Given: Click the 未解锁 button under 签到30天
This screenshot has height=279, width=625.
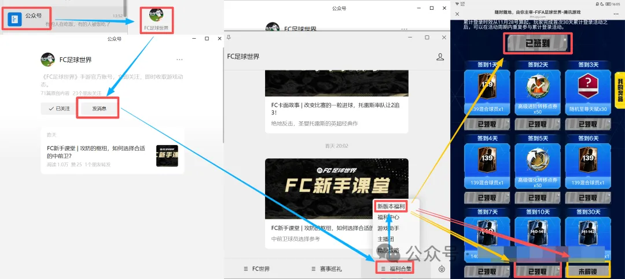Looking at the screenshot, I should click(x=588, y=271).
